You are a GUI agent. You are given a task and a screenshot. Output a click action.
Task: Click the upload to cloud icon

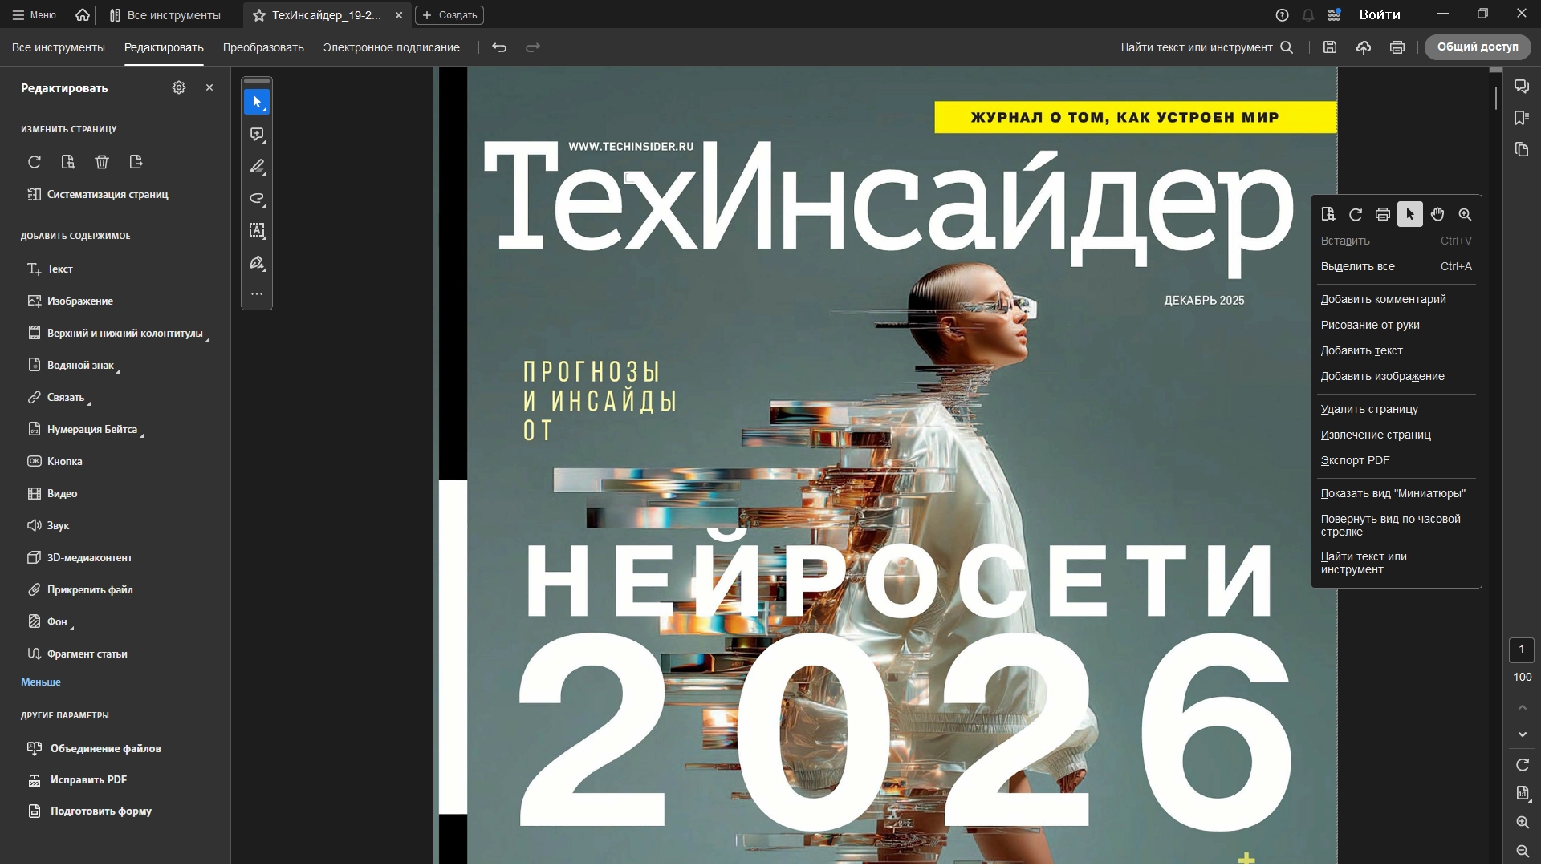(1364, 47)
